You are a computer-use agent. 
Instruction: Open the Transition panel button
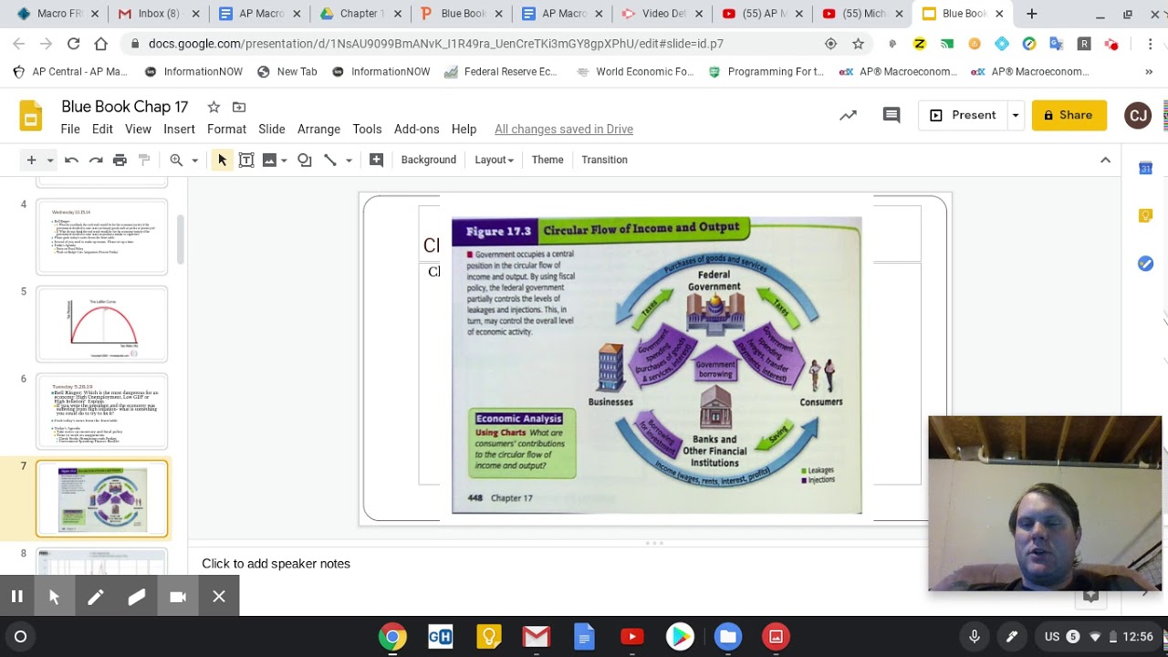[604, 160]
